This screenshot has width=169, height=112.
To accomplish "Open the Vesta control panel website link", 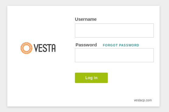I will [x=143, y=100].
